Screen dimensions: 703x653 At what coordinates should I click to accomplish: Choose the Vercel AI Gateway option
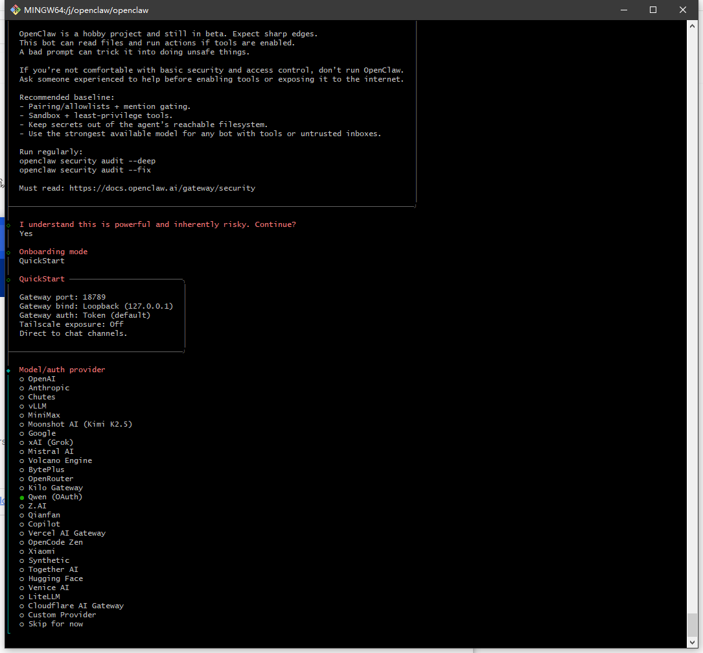coord(66,533)
